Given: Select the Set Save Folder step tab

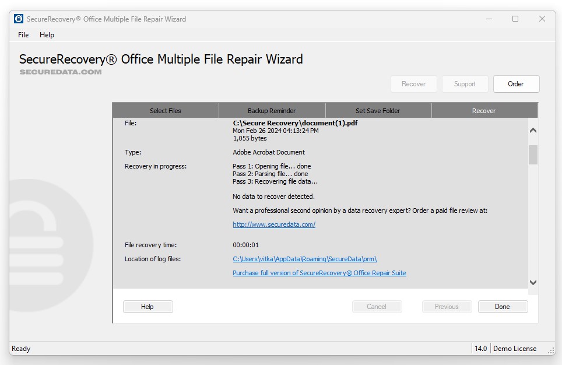Looking at the screenshot, I should point(378,111).
